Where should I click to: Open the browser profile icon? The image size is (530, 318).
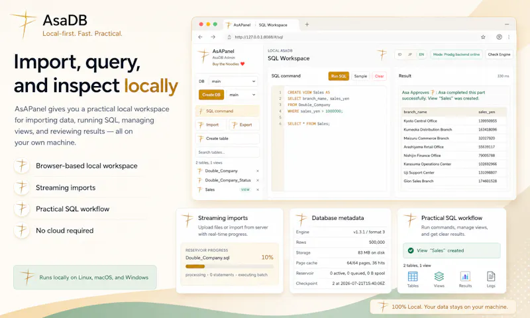pos(499,37)
